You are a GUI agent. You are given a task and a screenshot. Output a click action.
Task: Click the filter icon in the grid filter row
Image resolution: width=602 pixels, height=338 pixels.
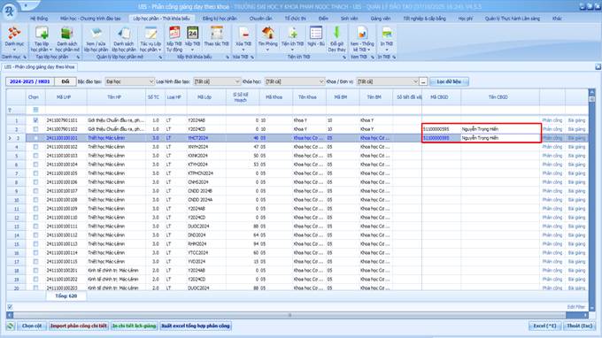[x=10, y=110]
